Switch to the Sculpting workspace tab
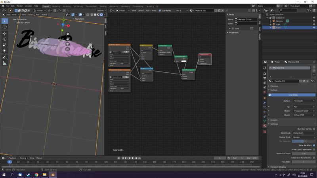 [x=67, y=6]
